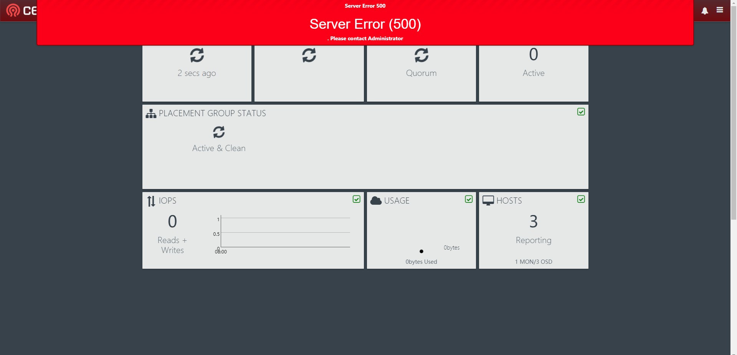Image resolution: width=737 pixels, height=355 pixels.
Task: Click the Hosts monitor icon
Action: point(488,201)
